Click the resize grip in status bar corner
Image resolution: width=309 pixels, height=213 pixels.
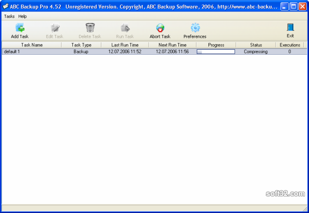click(x=305, y=208)
